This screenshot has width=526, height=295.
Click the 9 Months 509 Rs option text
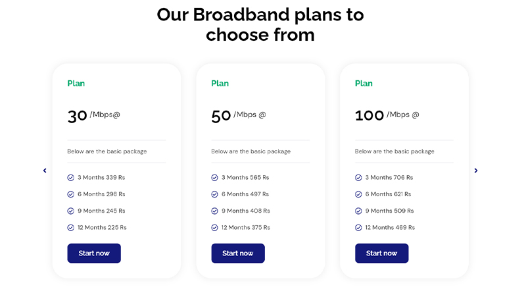[x=389, y=211]
